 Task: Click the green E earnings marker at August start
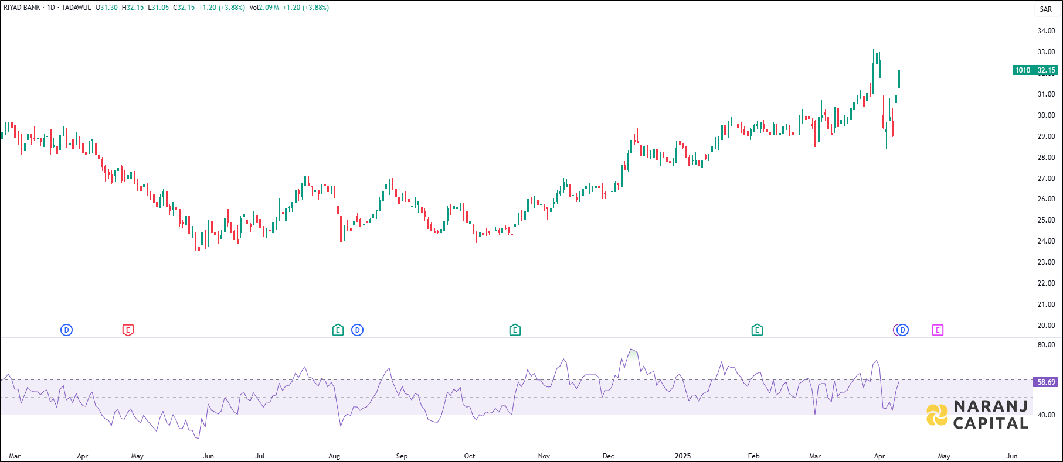pyautogui.click(x=338, y=330)
